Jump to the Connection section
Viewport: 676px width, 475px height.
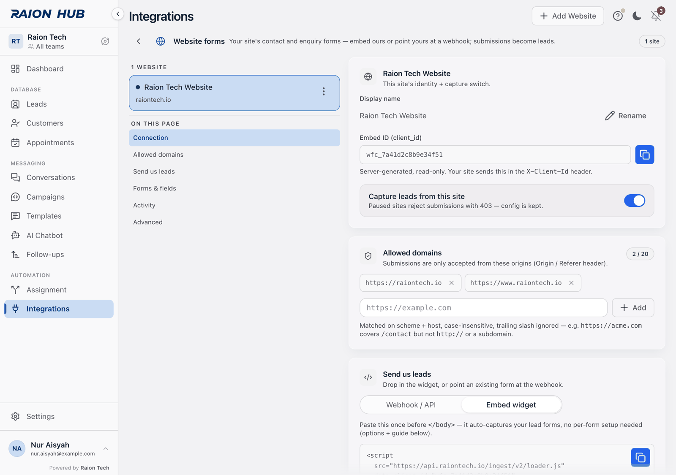point(234,138)
